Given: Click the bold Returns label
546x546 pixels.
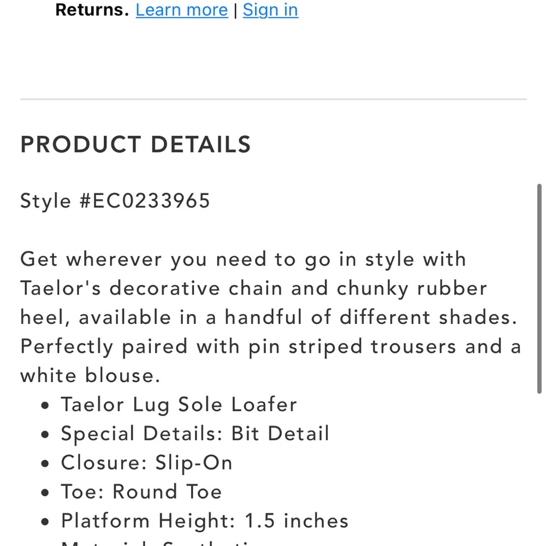Looking at the screenshot, I should coord(92,10).
